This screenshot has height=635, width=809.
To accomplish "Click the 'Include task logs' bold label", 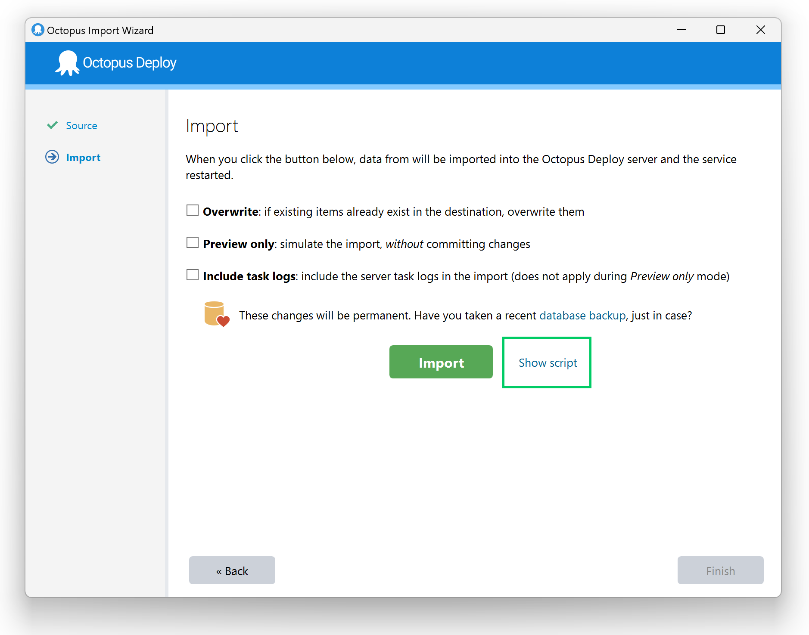I will pyautogui.click(x=249, y=276).
